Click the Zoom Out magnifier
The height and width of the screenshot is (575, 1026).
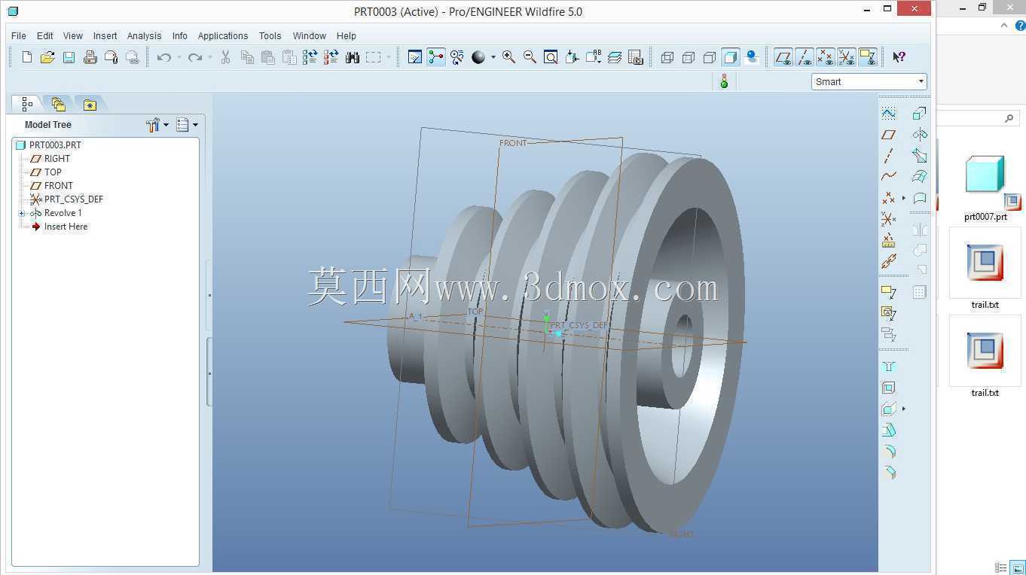coord(530,57)
